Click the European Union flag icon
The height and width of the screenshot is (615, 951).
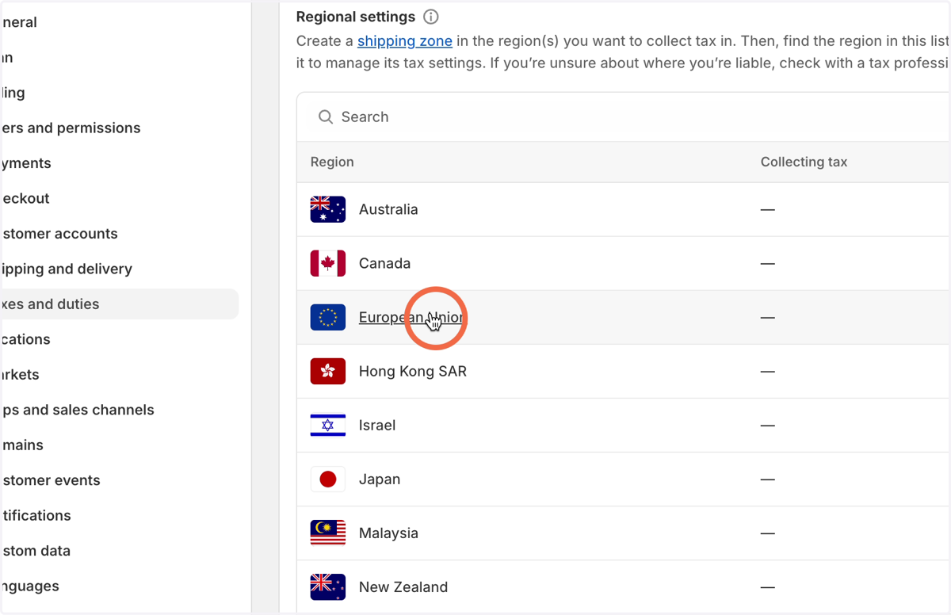click(328, 317)
